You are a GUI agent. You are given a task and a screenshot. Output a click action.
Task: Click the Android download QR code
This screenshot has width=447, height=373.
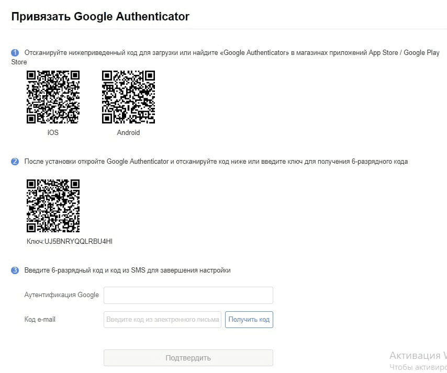click(128, 97)
